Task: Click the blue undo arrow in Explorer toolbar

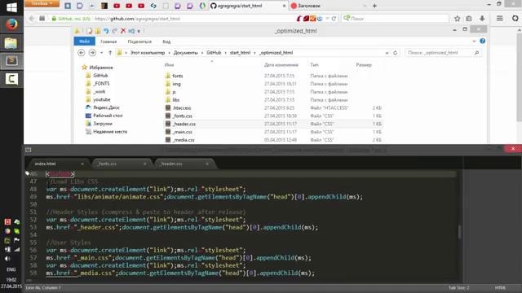Action: coord(106,31)
